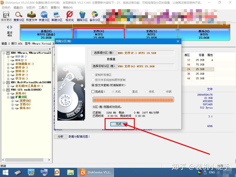
Task: Open the Search Partition (搜索分区) tool
Action: click(19, 16)
